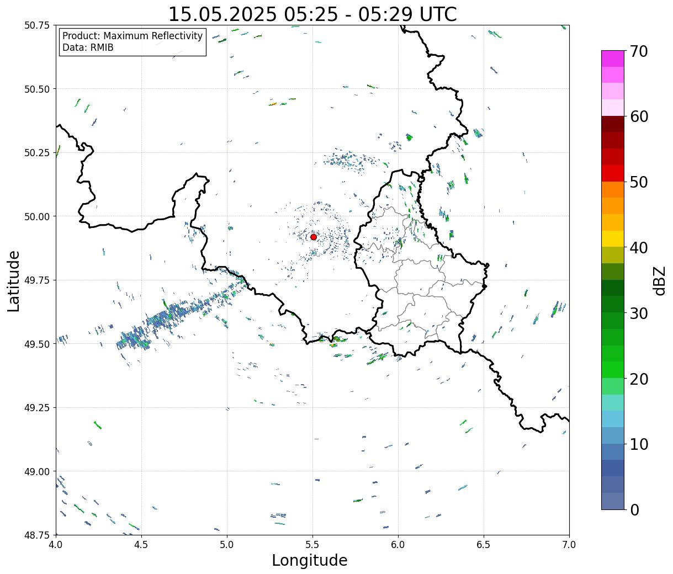Click the longitude tick label 6.5
The height and width of the screenshot is (574, 673).
pos(484,545)
